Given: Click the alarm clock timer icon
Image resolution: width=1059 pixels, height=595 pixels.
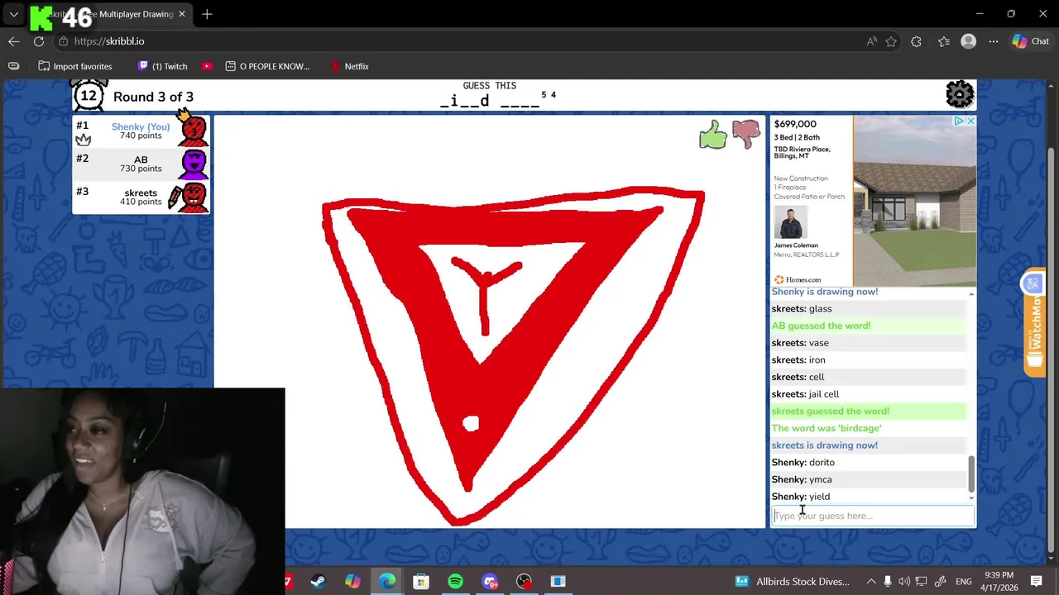Looking at the screenshot, I should (89, 94).
